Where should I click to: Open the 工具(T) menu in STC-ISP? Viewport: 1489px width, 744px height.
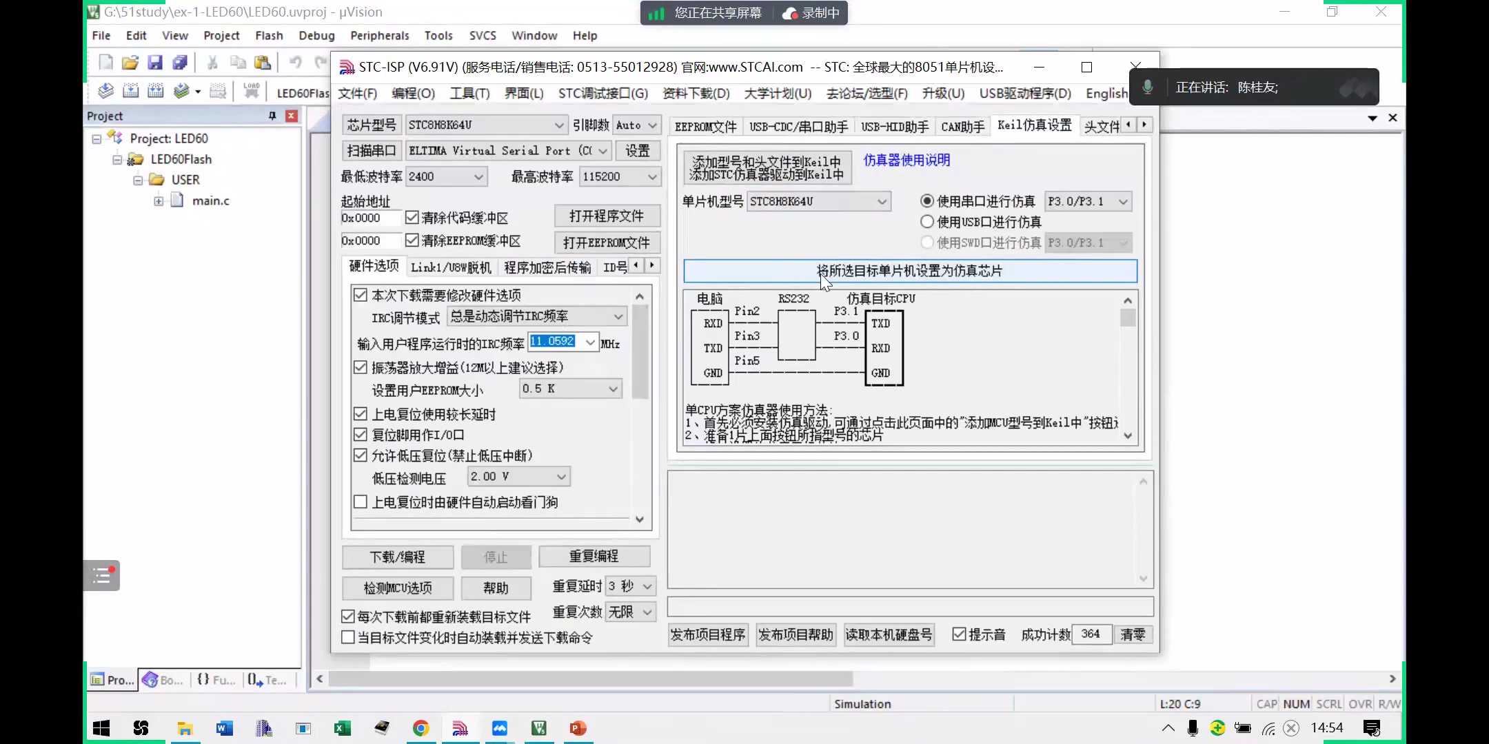point(469,94)
